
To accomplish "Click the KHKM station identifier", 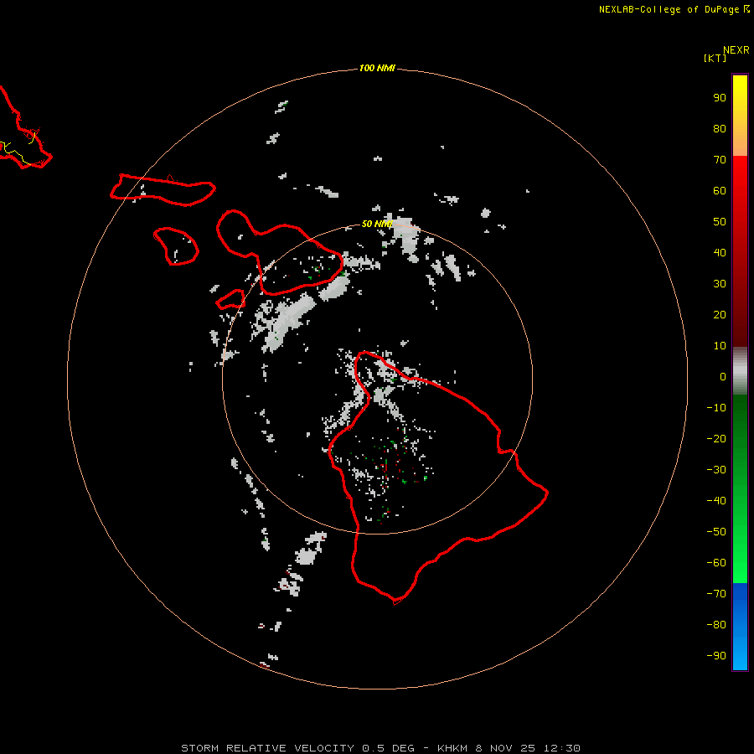I will click(x=452, y=748).
